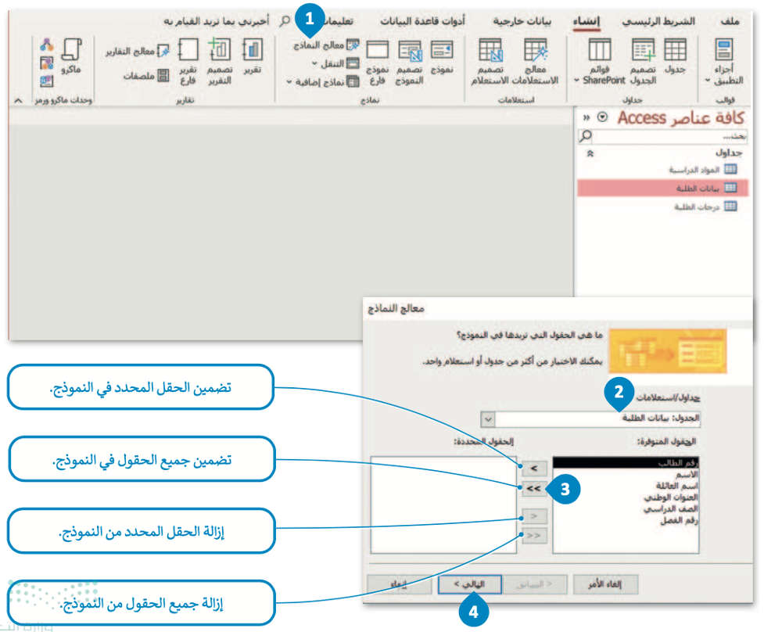Select the رقم الفصل field
This screenshot has height=632, width=764.
[626, 521]
